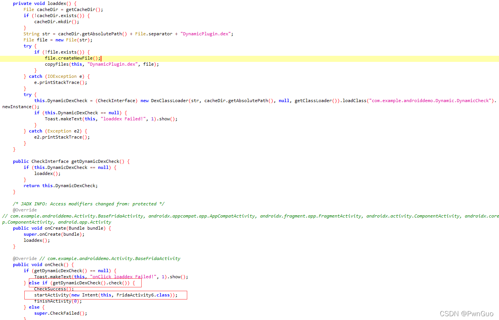The width and height of the screenshot is (499, 320).
Task: Click 'finishActivity(0);' line
Action: click(x=58, y=301)
